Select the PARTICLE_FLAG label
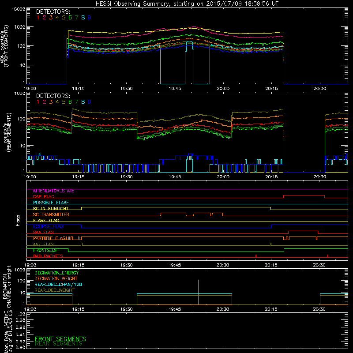The image size is (353, 353). (50, 238)
